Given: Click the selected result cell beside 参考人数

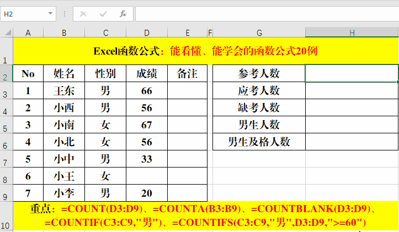Looking at the screenshot, I should pos(352,73).
